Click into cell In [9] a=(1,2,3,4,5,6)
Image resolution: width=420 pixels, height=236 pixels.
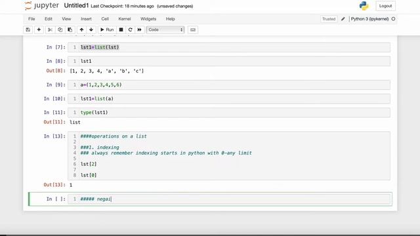(x=229, y=85)
